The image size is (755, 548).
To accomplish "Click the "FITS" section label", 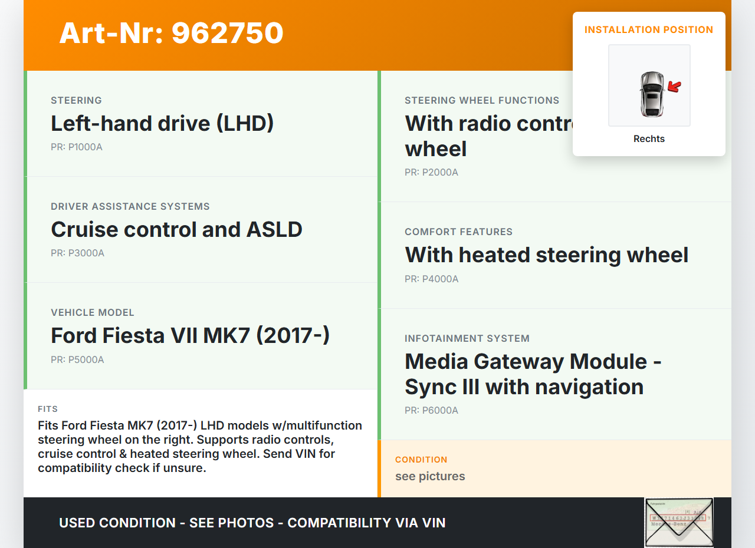I will point(48,409).
